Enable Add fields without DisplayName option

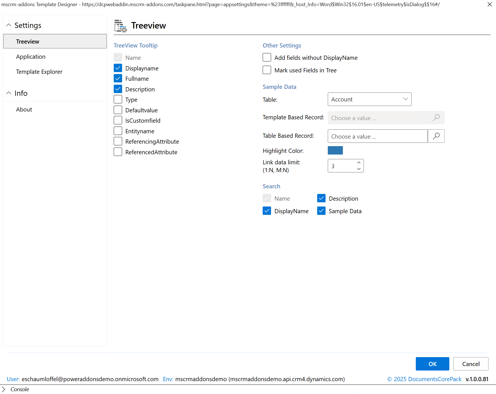267,58
